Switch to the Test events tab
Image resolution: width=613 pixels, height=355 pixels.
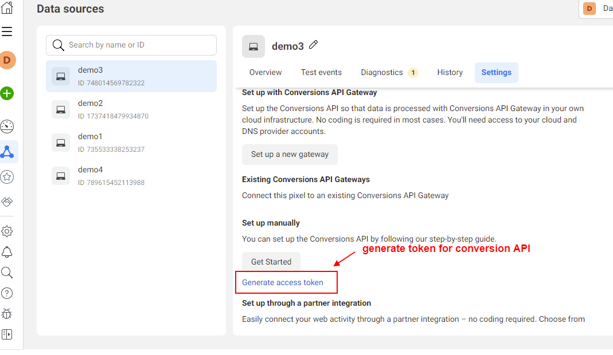click(321, 72)
